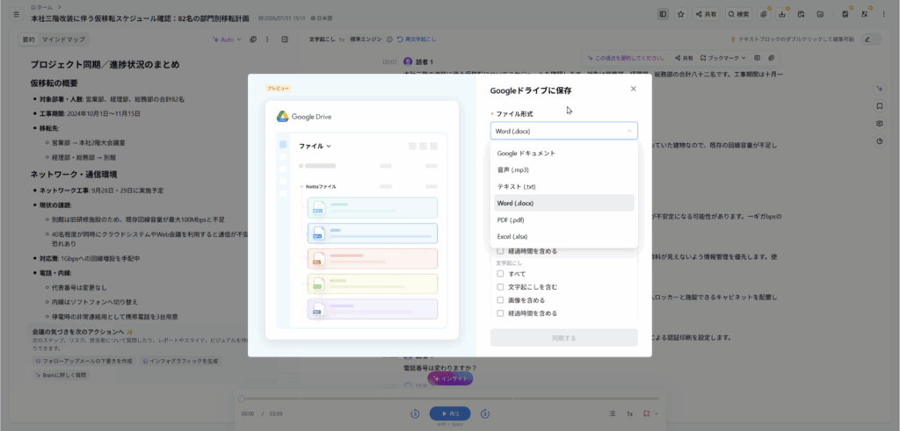Open the ファイル形式 Word (.docx) combo box
The image size is (900, 431).
(563, 131)
